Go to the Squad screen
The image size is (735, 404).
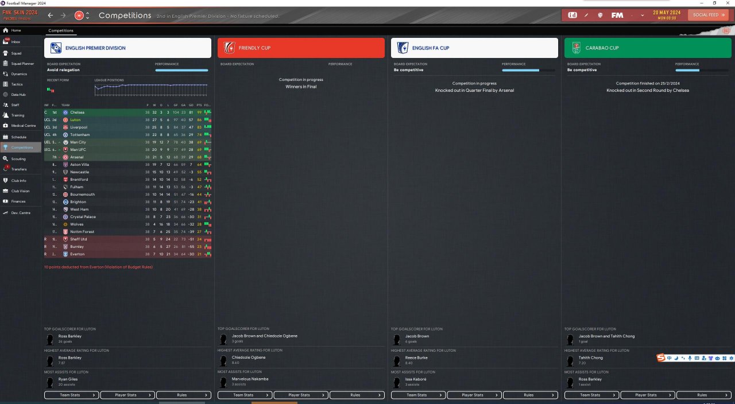tap(21, 53)
